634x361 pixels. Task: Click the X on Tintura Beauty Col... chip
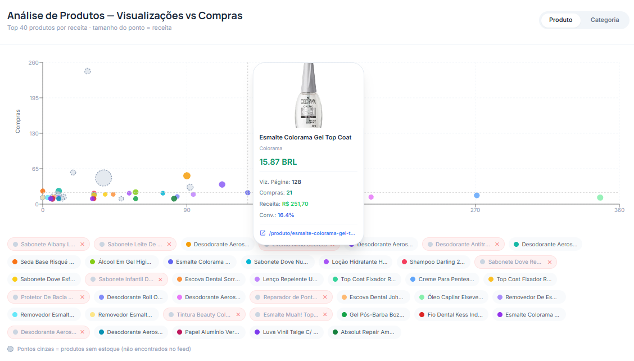(238, 314)
